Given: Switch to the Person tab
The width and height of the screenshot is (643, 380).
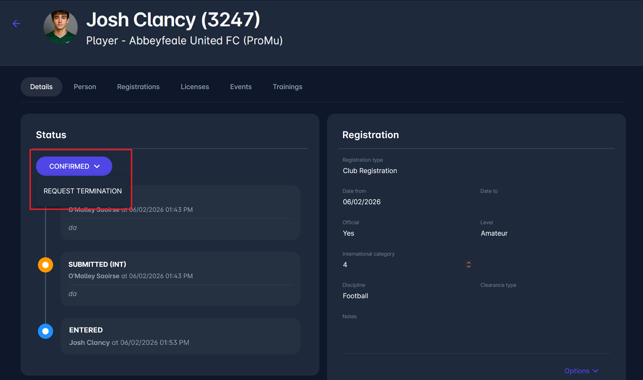Looking at the screenshot, I should click(x=85, y=87).
